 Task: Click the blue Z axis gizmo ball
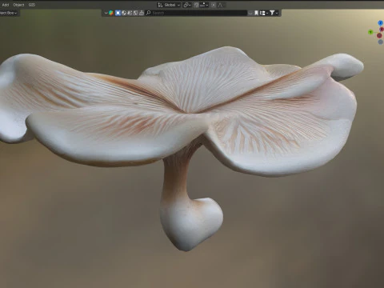point(381,23)
